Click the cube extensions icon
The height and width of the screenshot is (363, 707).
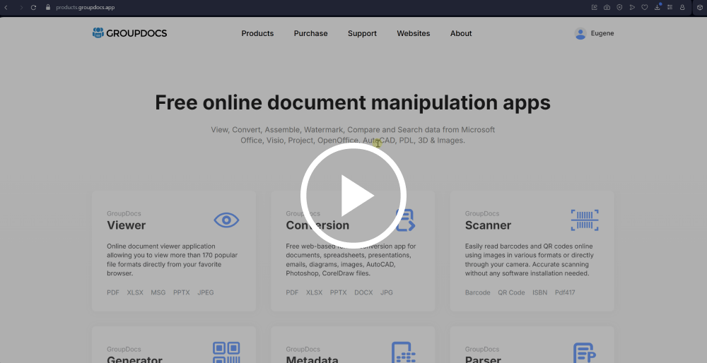coord(699,8)
